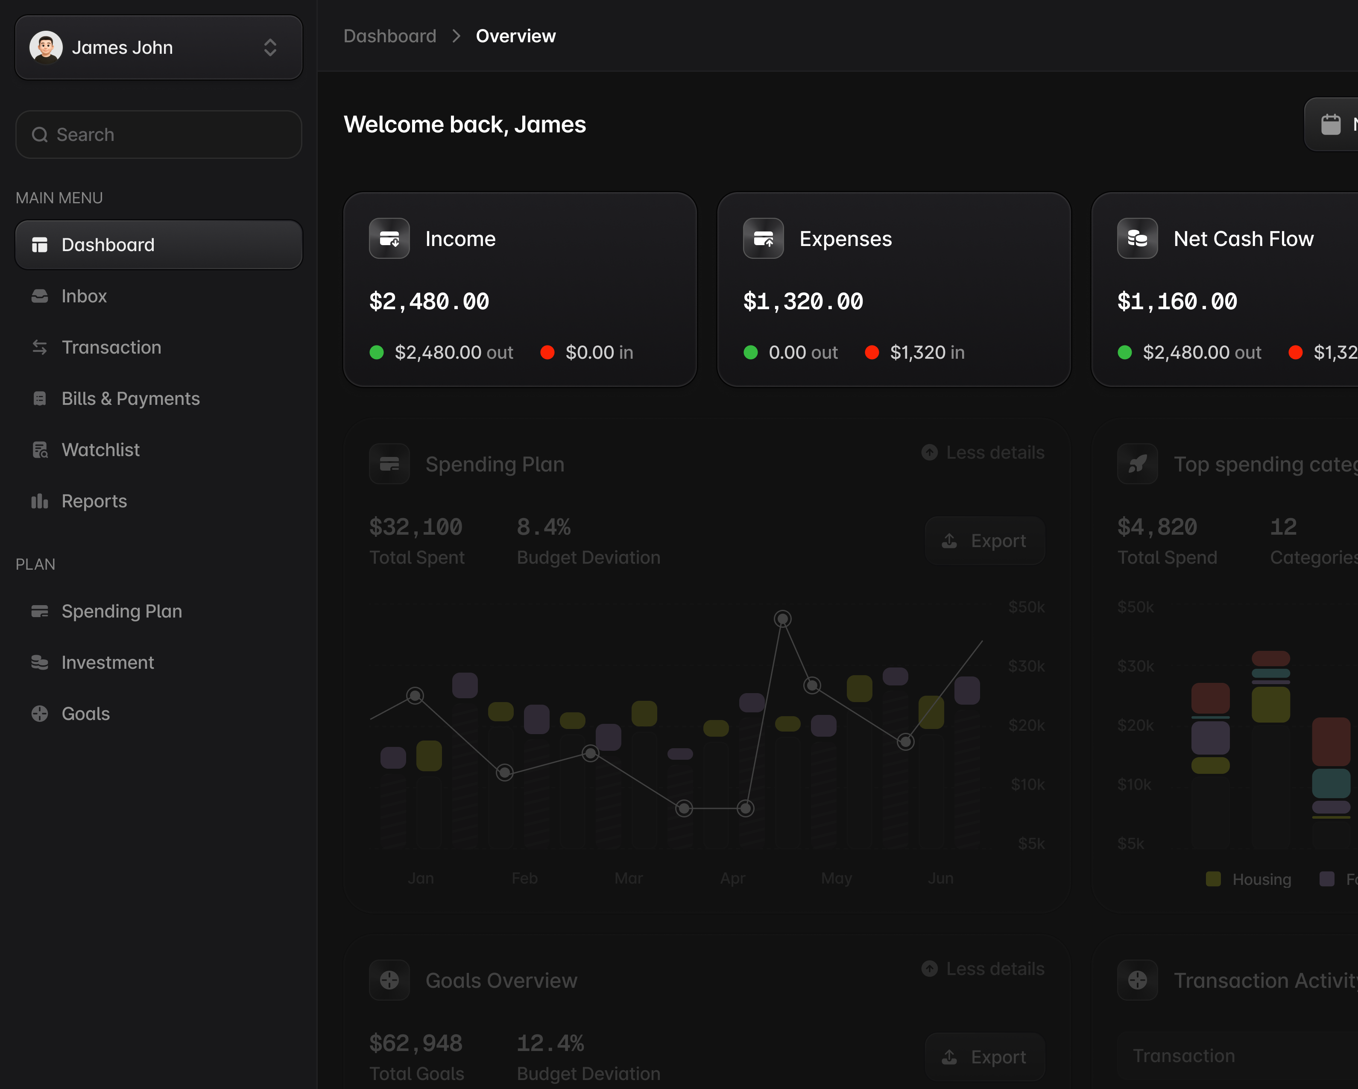Viewport: 1358px width, 1089px height.
Task: Click the calendar icon button
Action: [x=1330, y=124]
